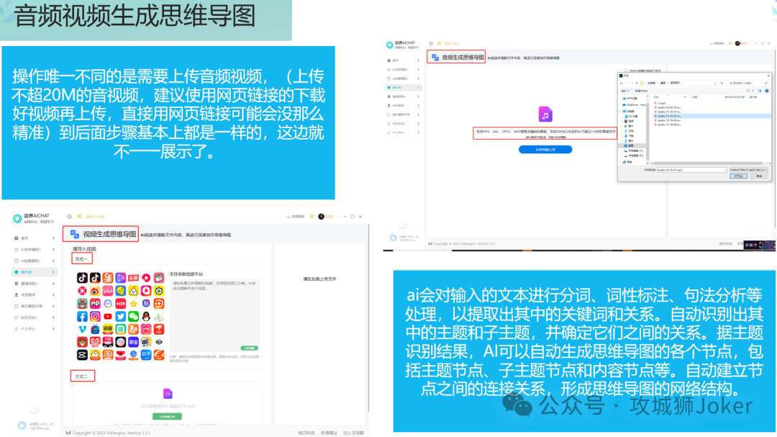
Task: Click the small green parse button in link box
Action: [249, 348]
